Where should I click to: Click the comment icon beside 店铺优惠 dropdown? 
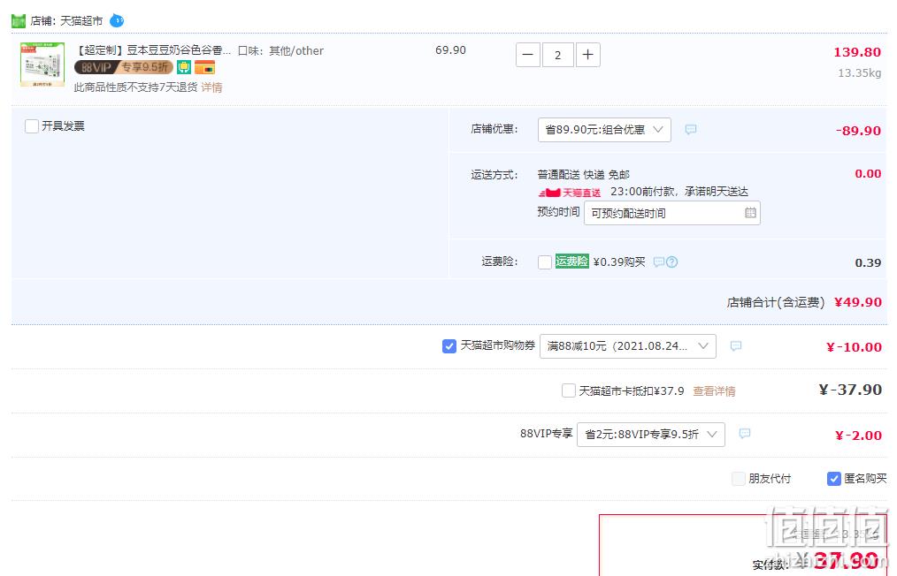pyautogui.click(x=691, y=130)
